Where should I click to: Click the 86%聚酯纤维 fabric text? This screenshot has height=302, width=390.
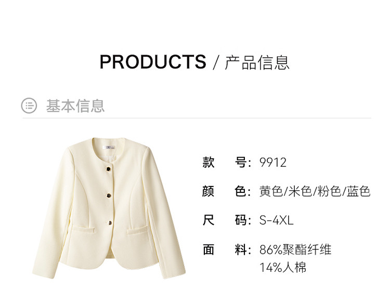[295, 250]
